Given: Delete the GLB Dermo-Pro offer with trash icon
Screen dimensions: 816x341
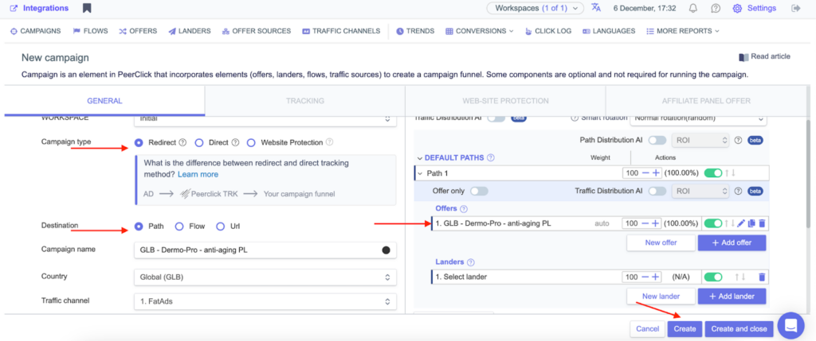Looking at the screenshot, I should point(761,223).
